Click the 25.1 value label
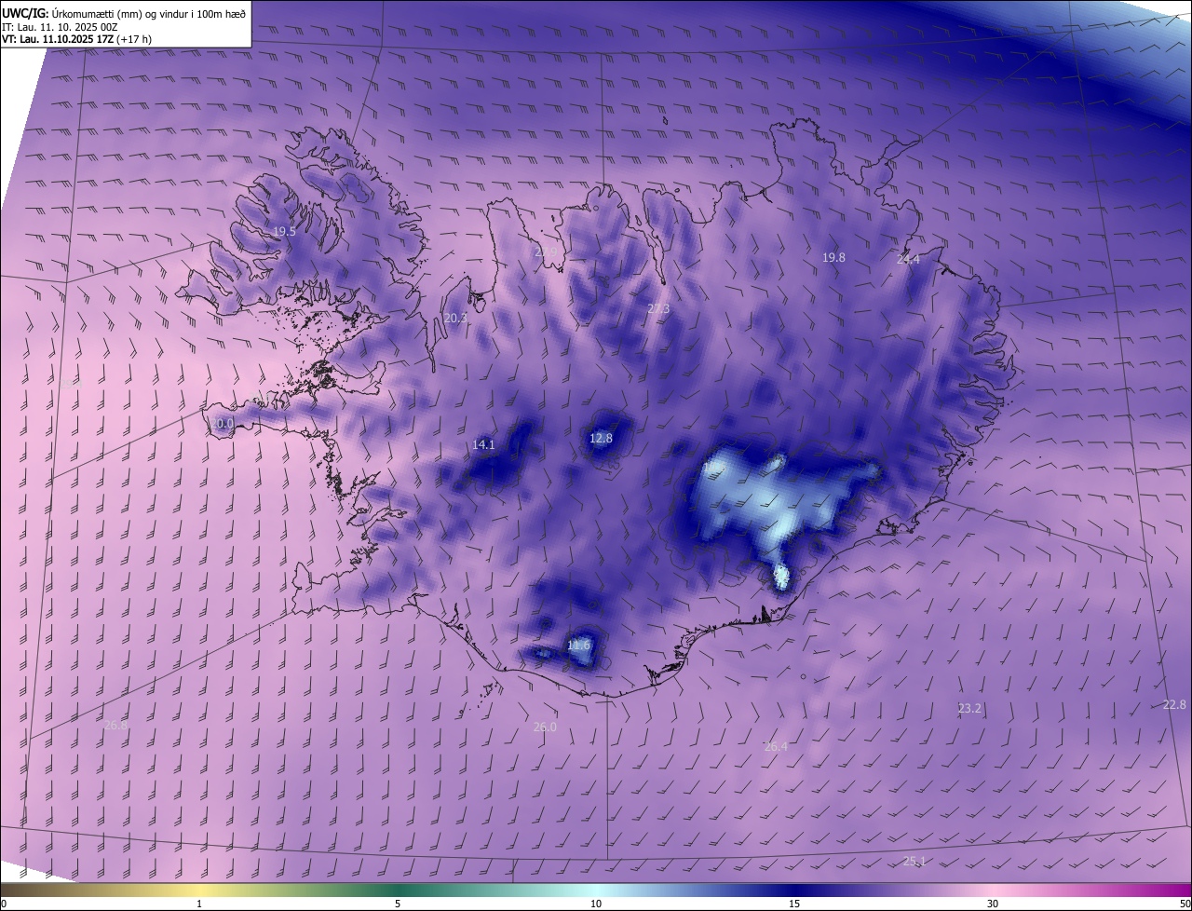 pos(914,861)
